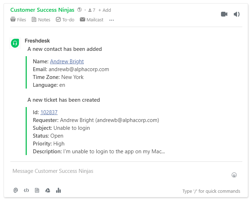Image resolution: width=252 pixels, height=202 pixels.
Task: Start a video call with the camera icon
Action: click(x=224, y=14)
